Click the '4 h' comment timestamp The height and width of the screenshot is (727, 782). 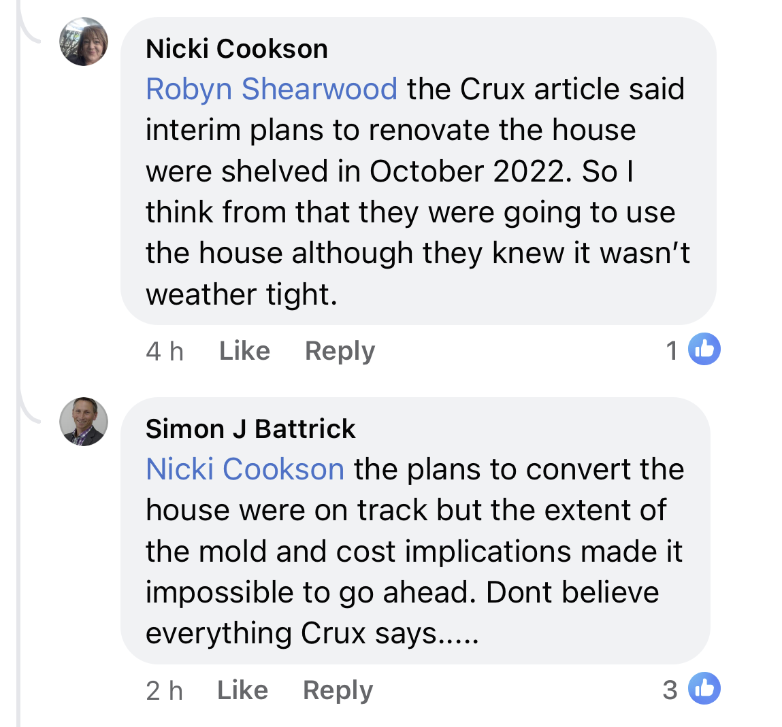[165, 351]
